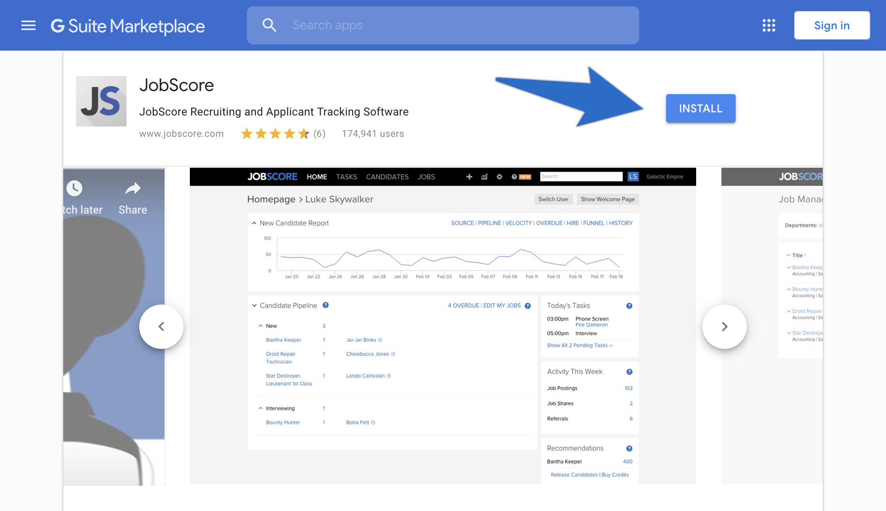Viewport: 886px width, 511px height.
Task: Click the star rating row
Action: point(275,134)
